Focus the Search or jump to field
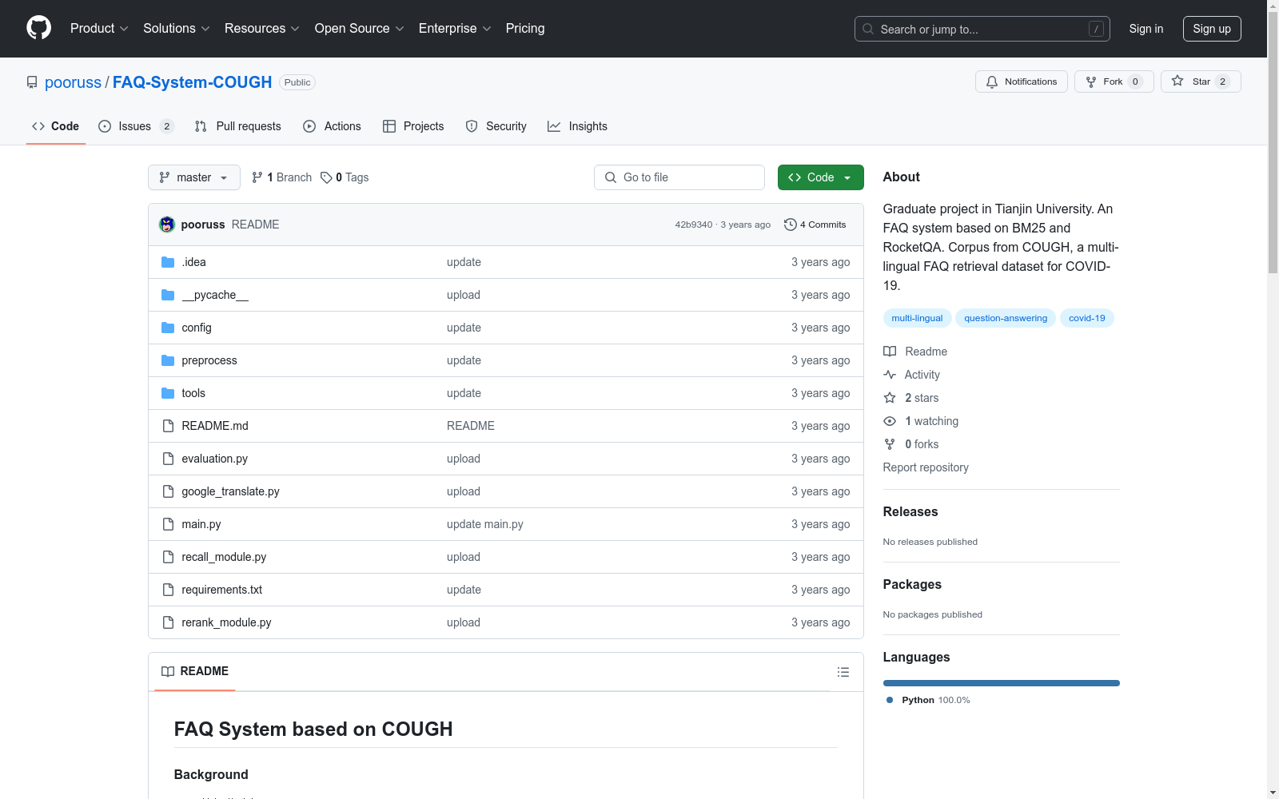This screenshot has width=1279, height=799. (982, 29)
